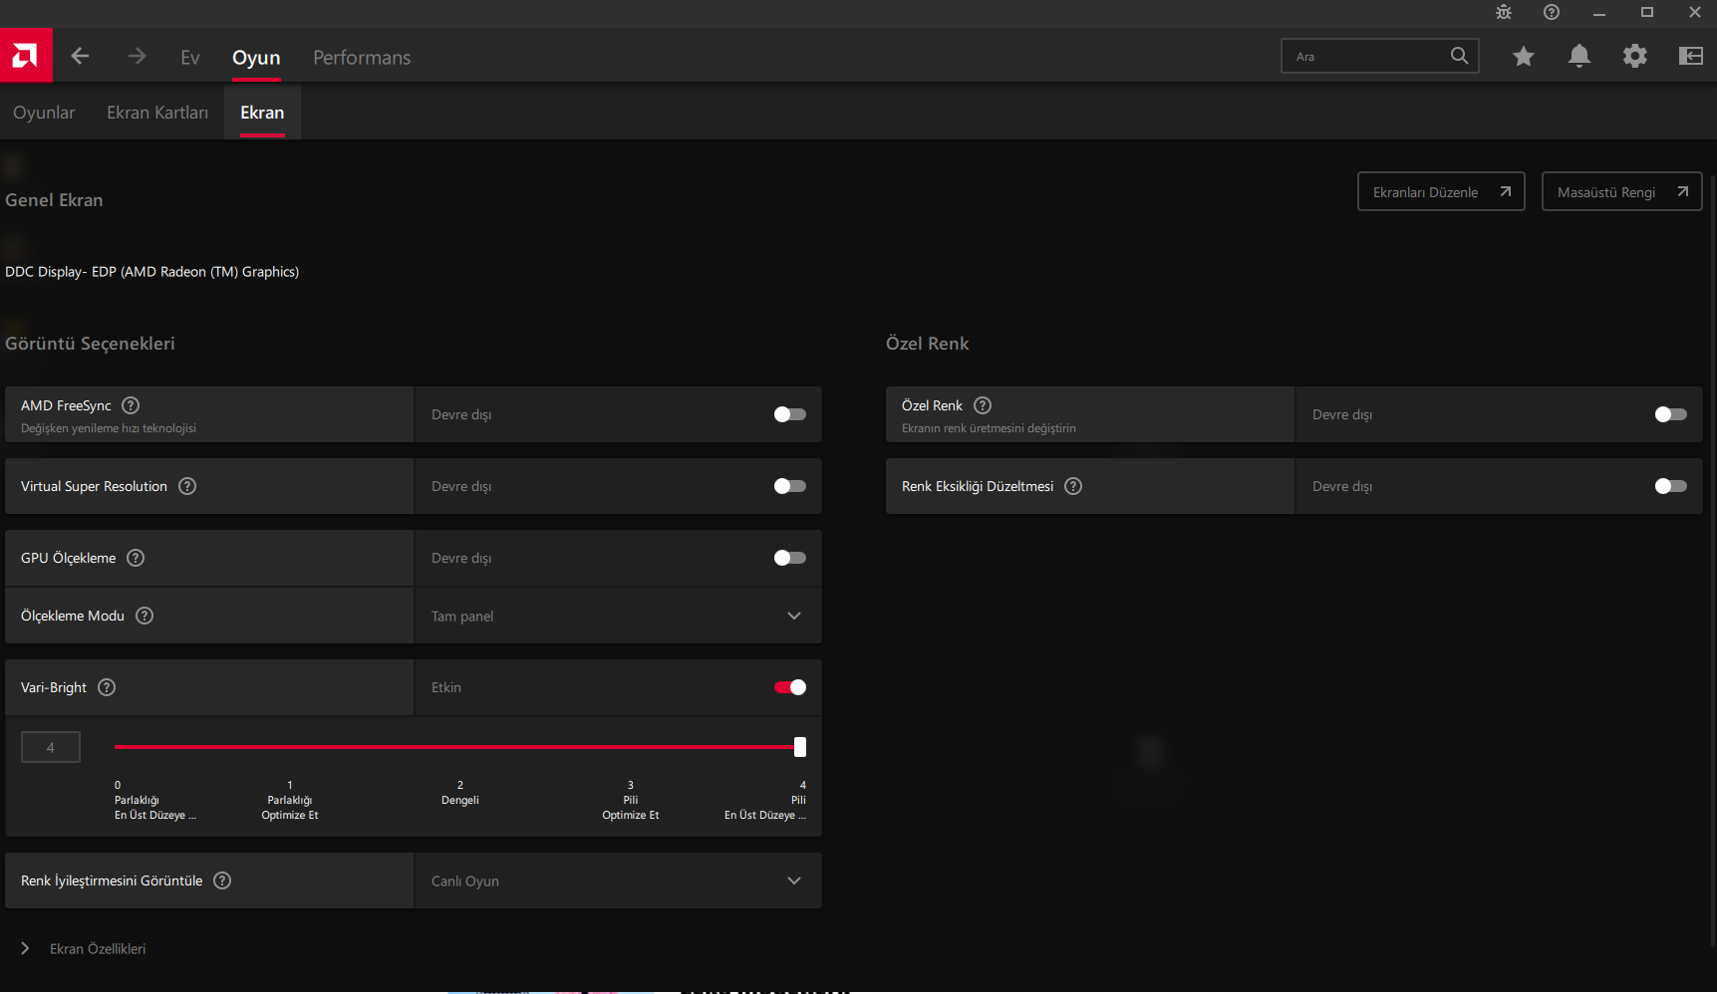Show help for Özel Renk

(983, 405)
